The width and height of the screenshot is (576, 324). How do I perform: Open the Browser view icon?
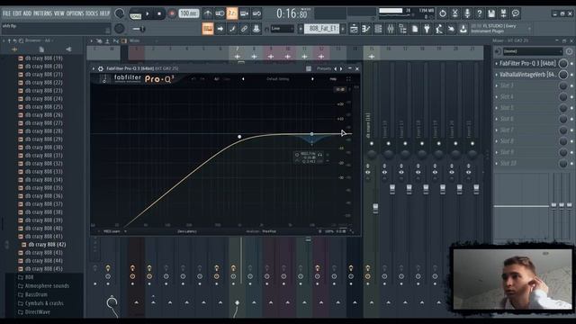402,29
